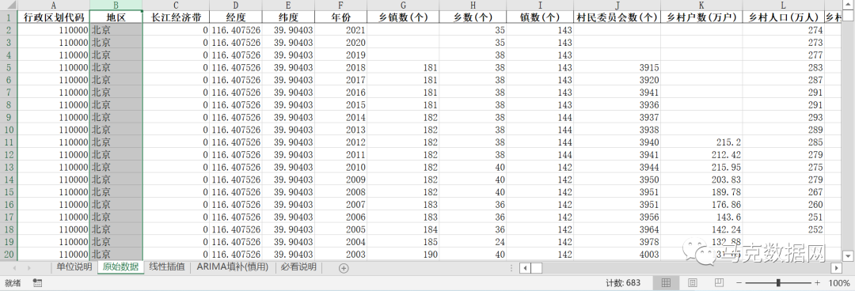This screenshot has width=855, height=291.
Task: Click the 村民委员会数(个) header cell
Action: (617, 17)
